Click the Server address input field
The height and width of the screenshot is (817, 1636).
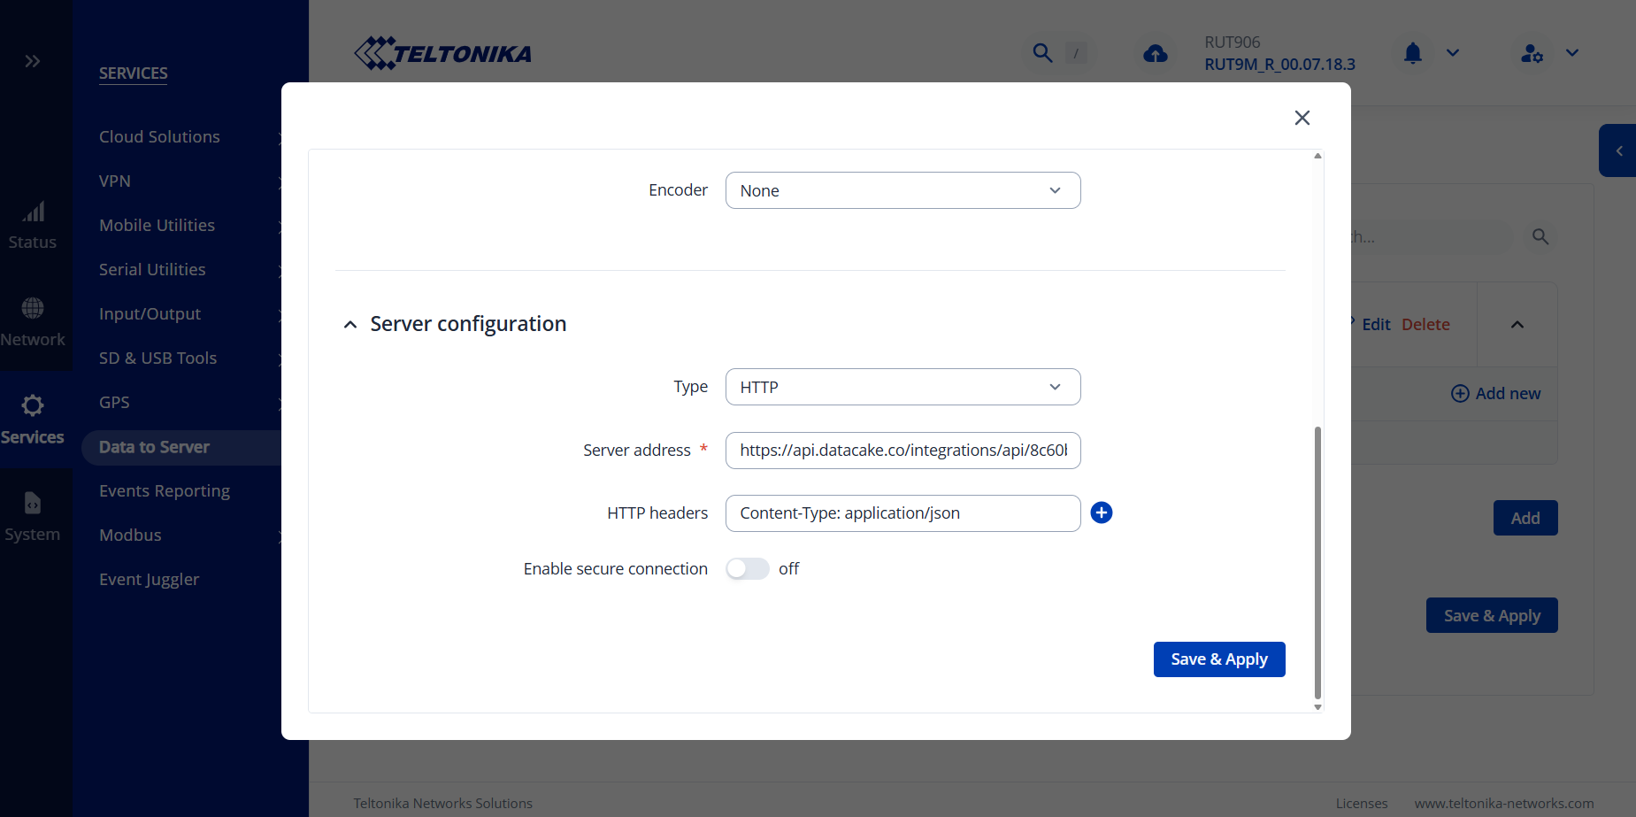[902, 451]
